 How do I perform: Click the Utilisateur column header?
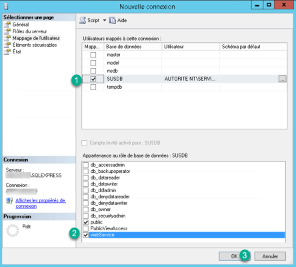coord(191,47)
